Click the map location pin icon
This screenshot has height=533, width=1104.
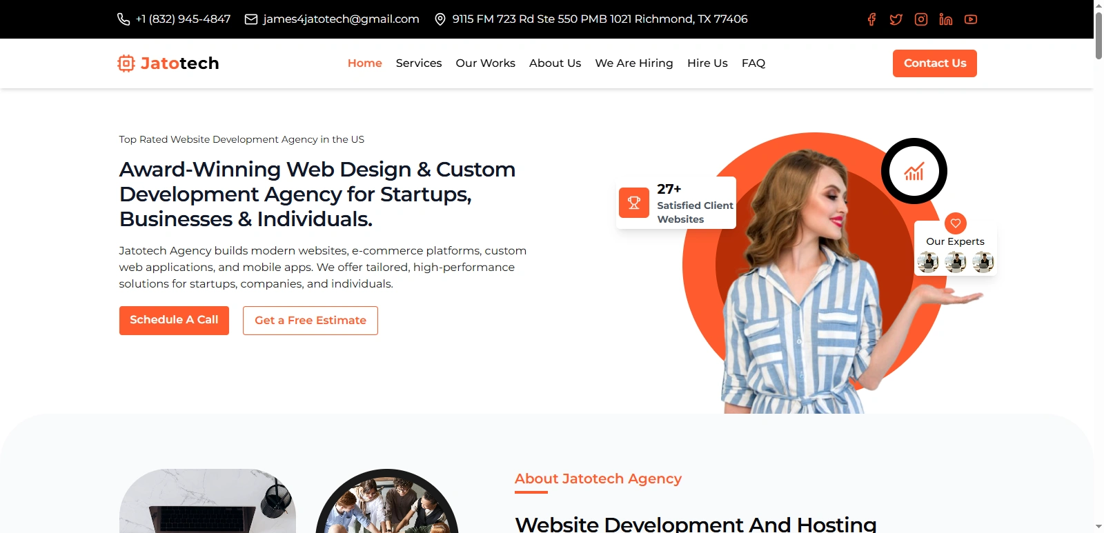point(440,19)
